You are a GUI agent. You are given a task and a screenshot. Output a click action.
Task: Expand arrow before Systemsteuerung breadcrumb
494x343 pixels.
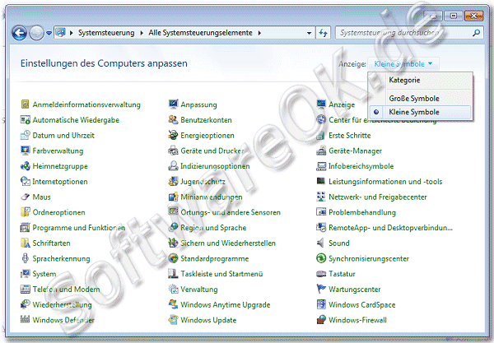tap(71, 33)
